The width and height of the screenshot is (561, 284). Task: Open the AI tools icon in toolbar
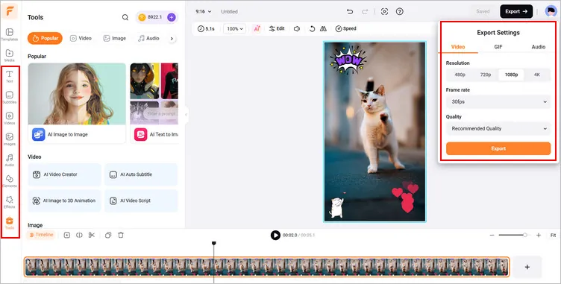click(257, 28)
